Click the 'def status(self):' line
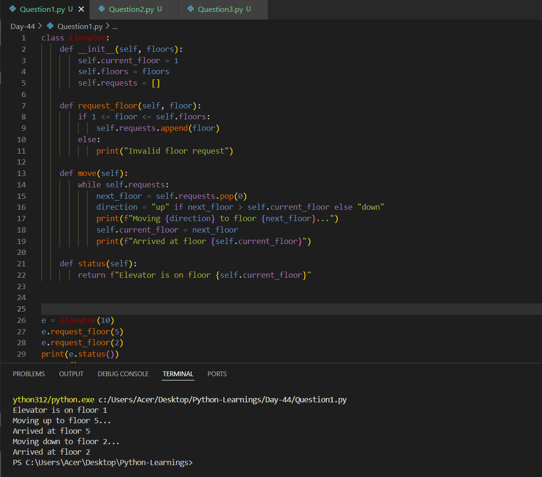The height and width of the screenshot is (477, 542). coord(98,264)
